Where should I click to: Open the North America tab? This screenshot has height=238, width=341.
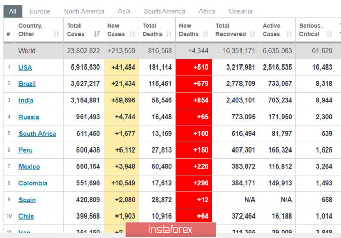[x=84, y=11]
